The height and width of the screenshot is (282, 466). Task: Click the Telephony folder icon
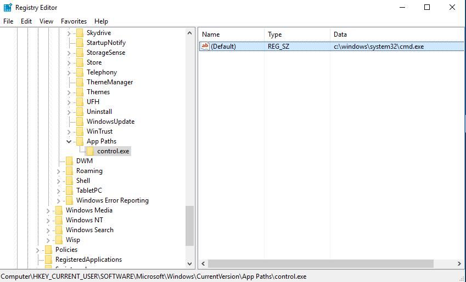pos(80,72)
